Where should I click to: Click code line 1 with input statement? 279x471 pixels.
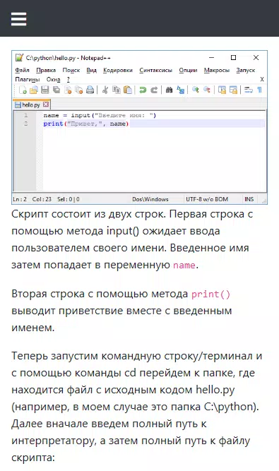pos(100,115)
